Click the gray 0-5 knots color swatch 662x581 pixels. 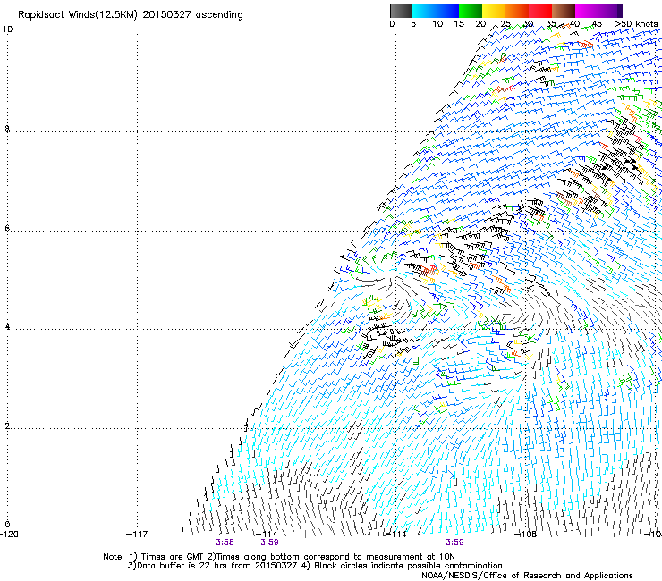coord(401,11)
